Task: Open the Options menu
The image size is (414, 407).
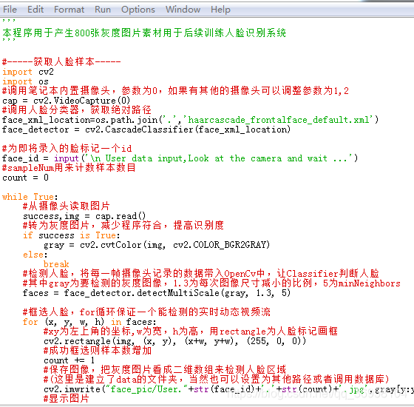Action: (x=138, y=10)
